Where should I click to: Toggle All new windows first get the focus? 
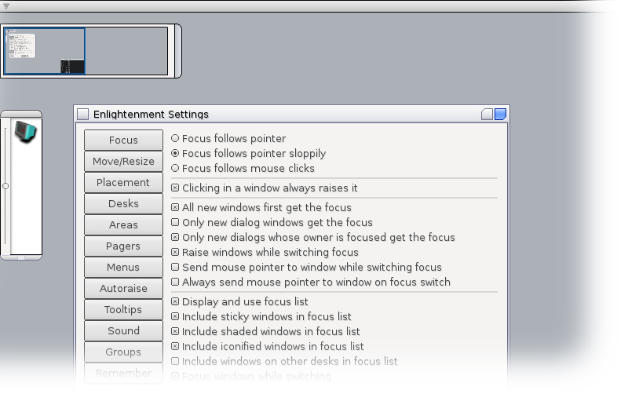pos(261,207)
